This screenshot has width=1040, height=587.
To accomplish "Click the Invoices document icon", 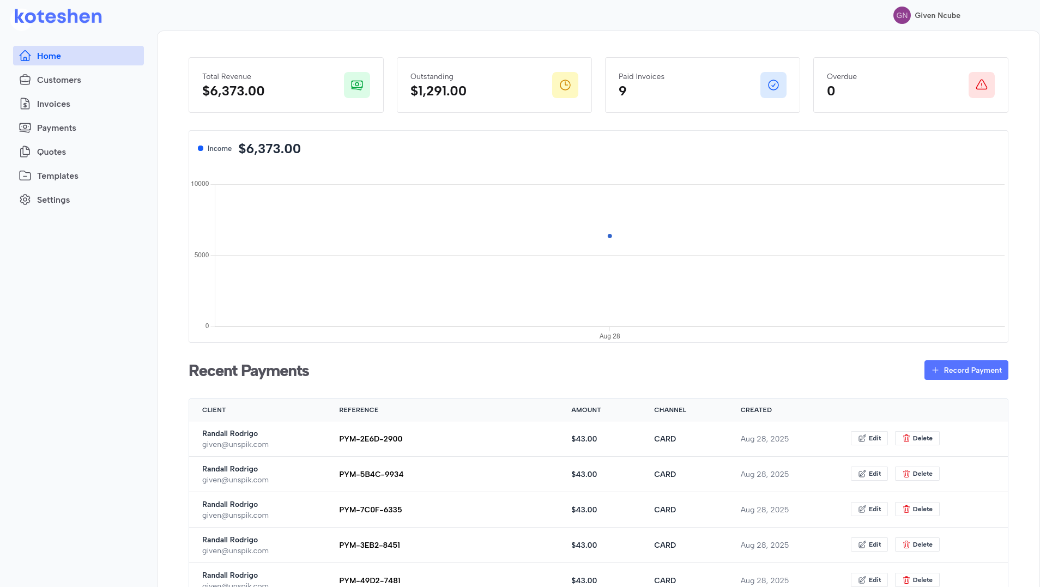I will point(25,104).
